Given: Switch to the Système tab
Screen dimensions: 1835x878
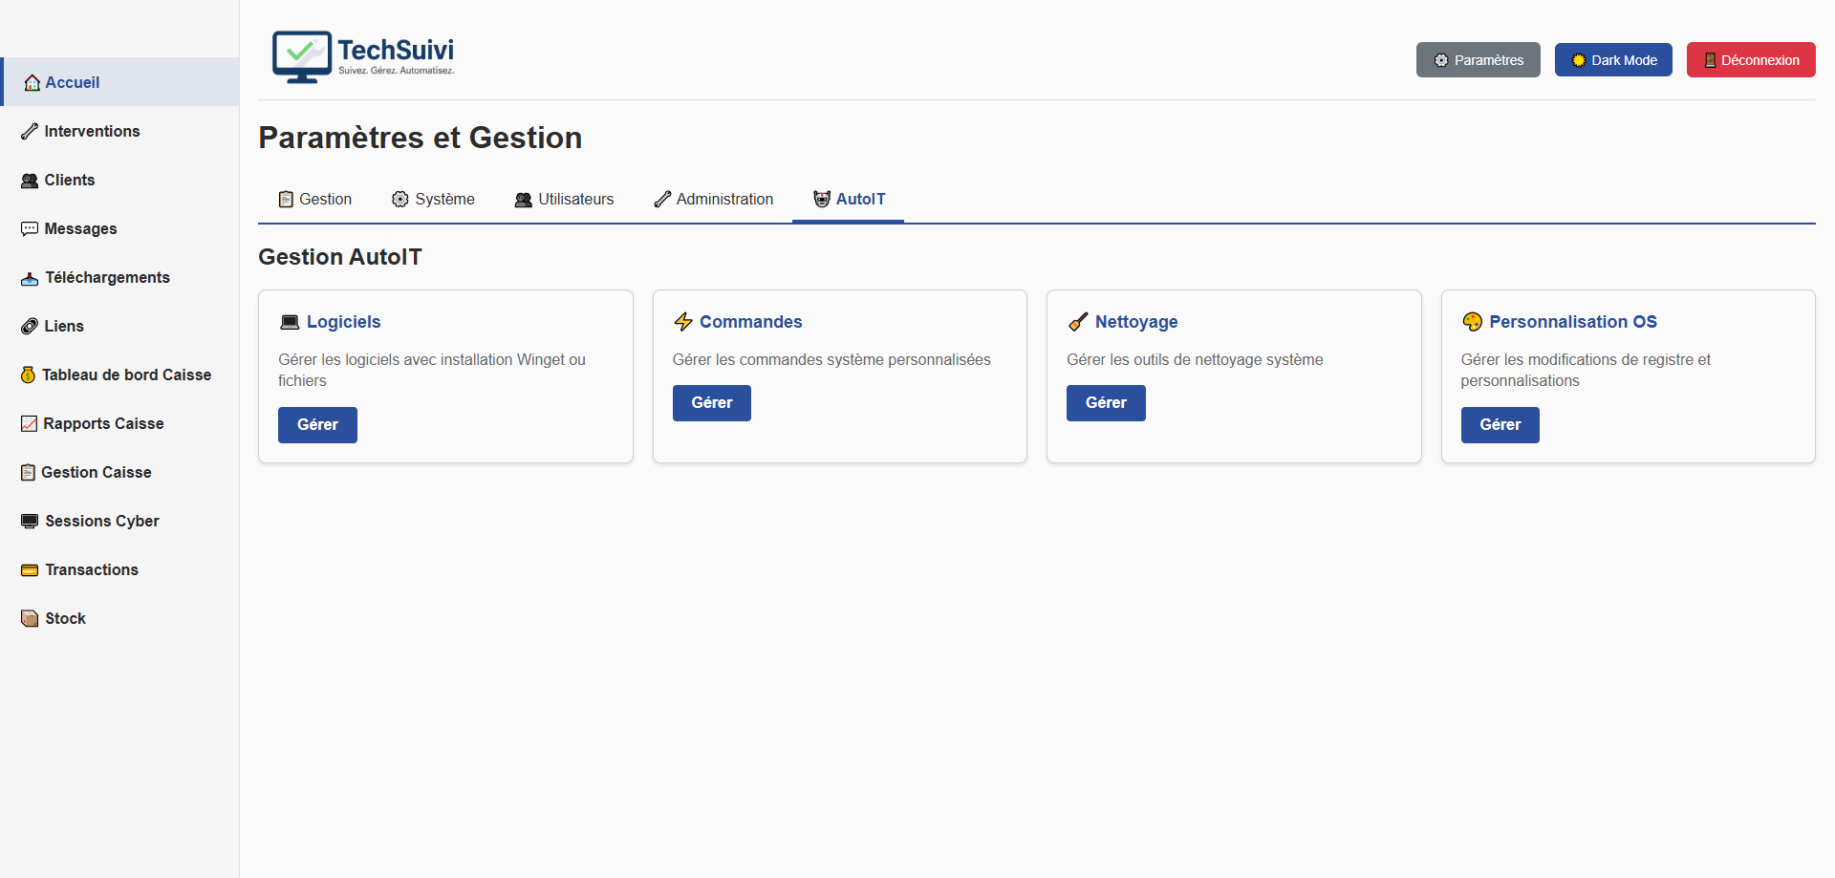Looking at the screenshot, I should 433,200.
